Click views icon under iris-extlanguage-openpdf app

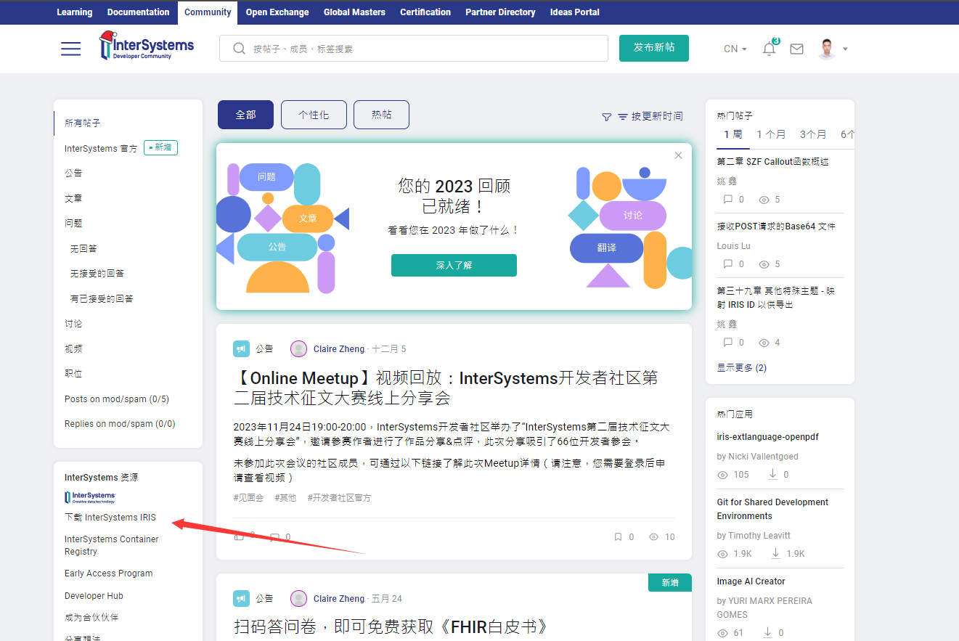click(722, 475)
